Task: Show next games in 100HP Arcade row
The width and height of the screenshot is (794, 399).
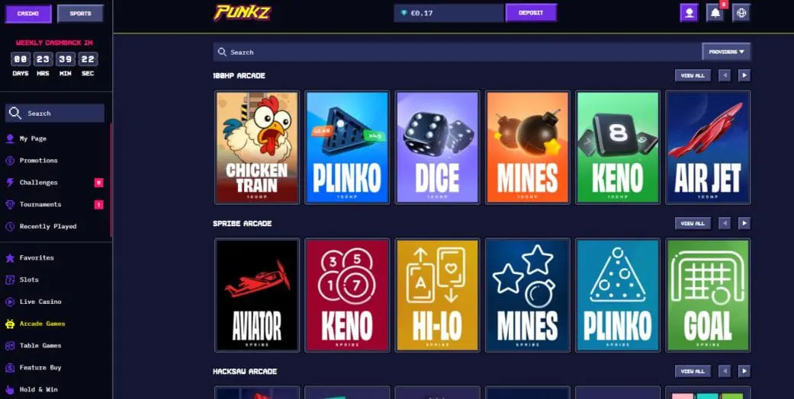Action: (744, 75)
